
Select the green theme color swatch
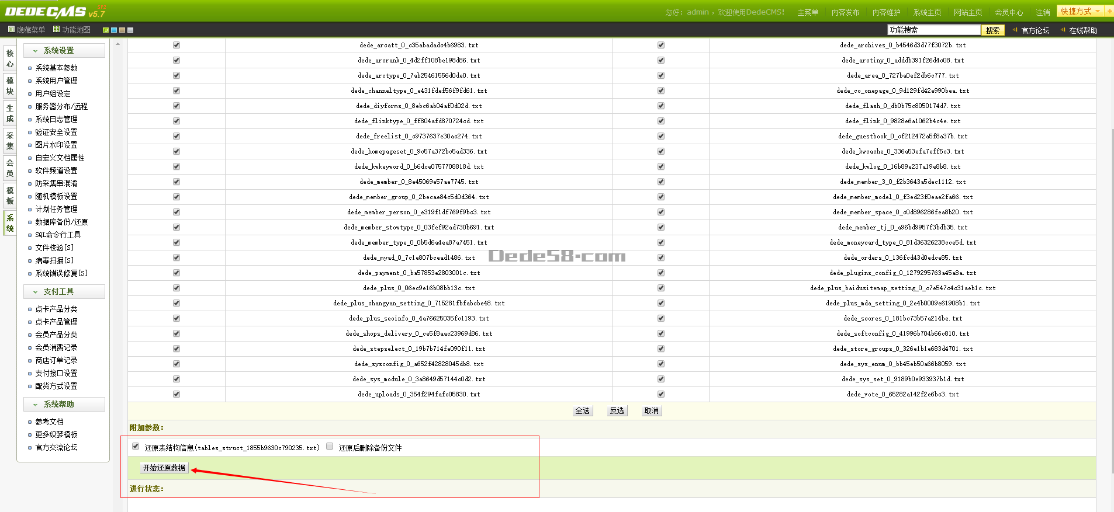pos(106,30)
